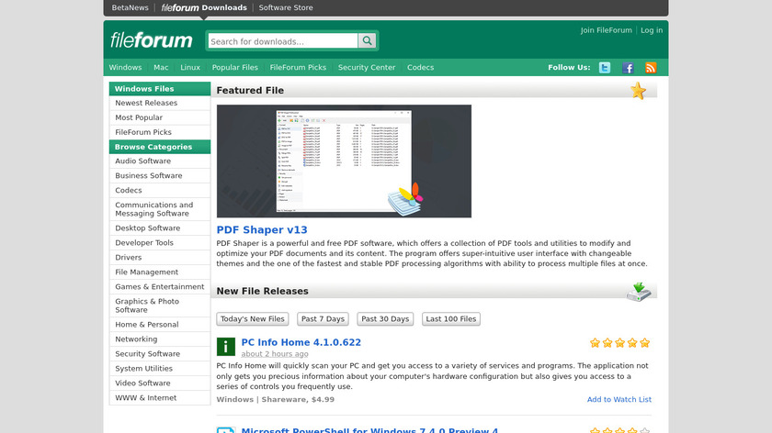Show Today's New Files
The width and height of the screenshot is (772, 433).
pos(253,319)
